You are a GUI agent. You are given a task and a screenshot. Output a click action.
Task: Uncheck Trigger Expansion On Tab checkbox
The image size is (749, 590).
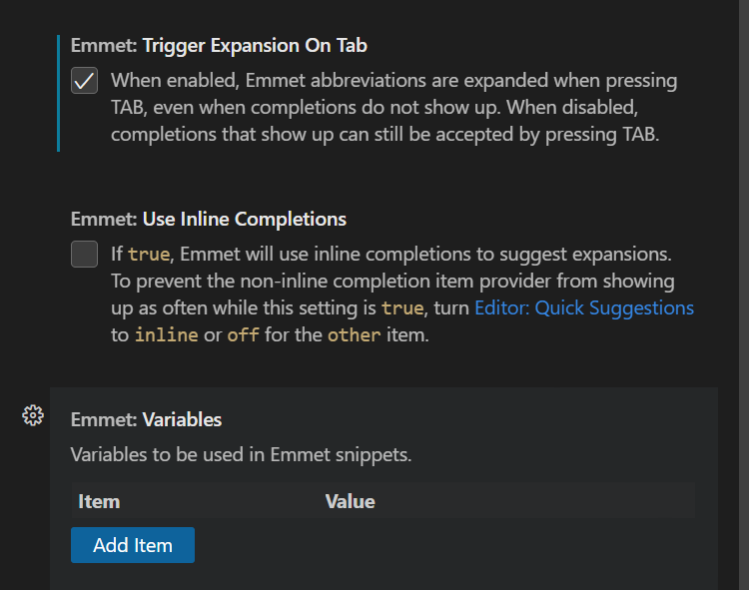[85, 80]
